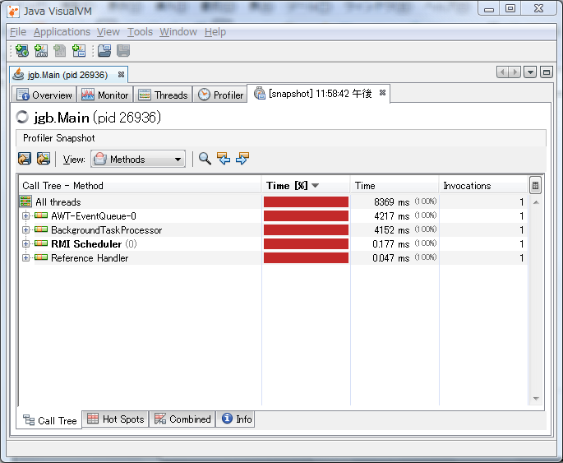
Task: Open the File menu
Action: (x=18, y=32)
